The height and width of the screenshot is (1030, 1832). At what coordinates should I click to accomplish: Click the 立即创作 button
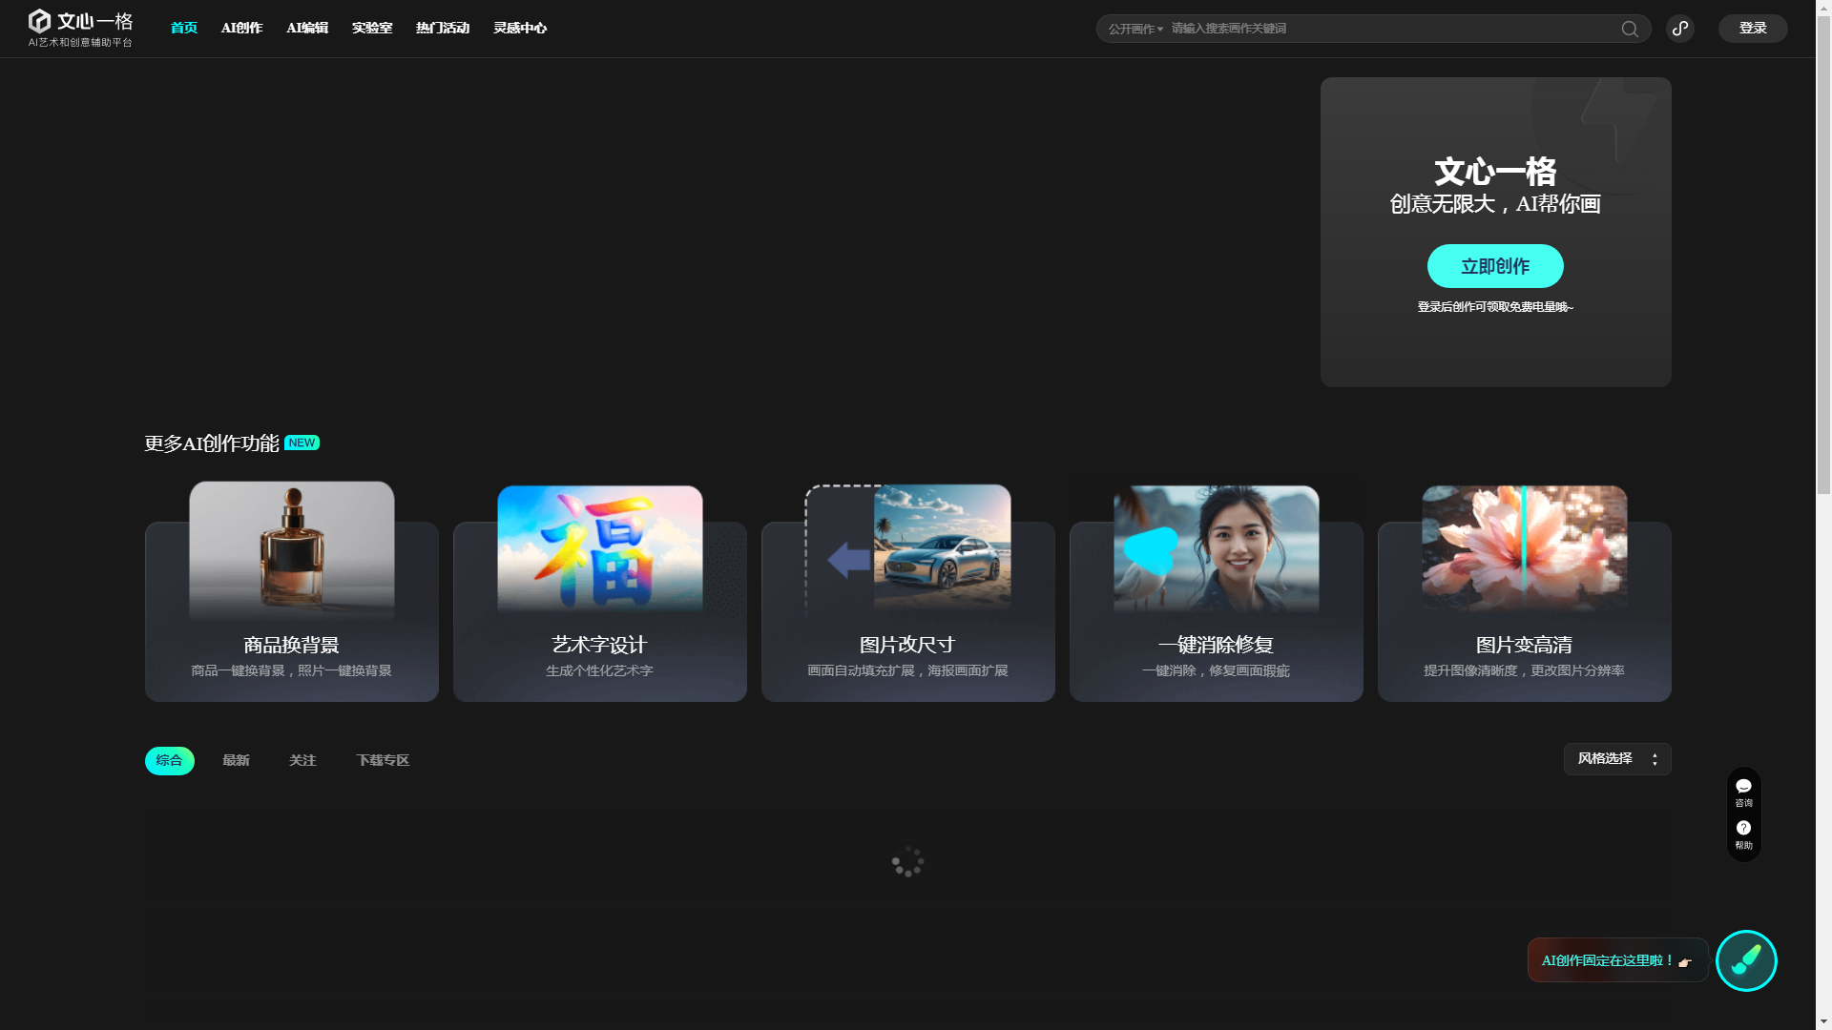(x=1495, y=266)
